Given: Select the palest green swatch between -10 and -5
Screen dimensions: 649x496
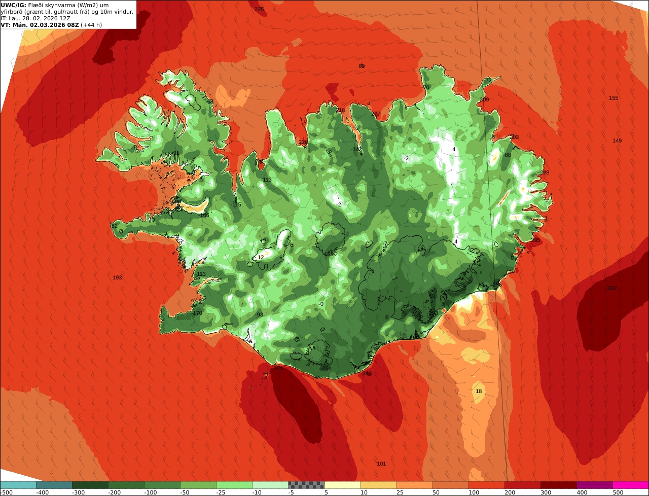Looking at the screenshot, I should pyautogui.click(x=271, y=485).
